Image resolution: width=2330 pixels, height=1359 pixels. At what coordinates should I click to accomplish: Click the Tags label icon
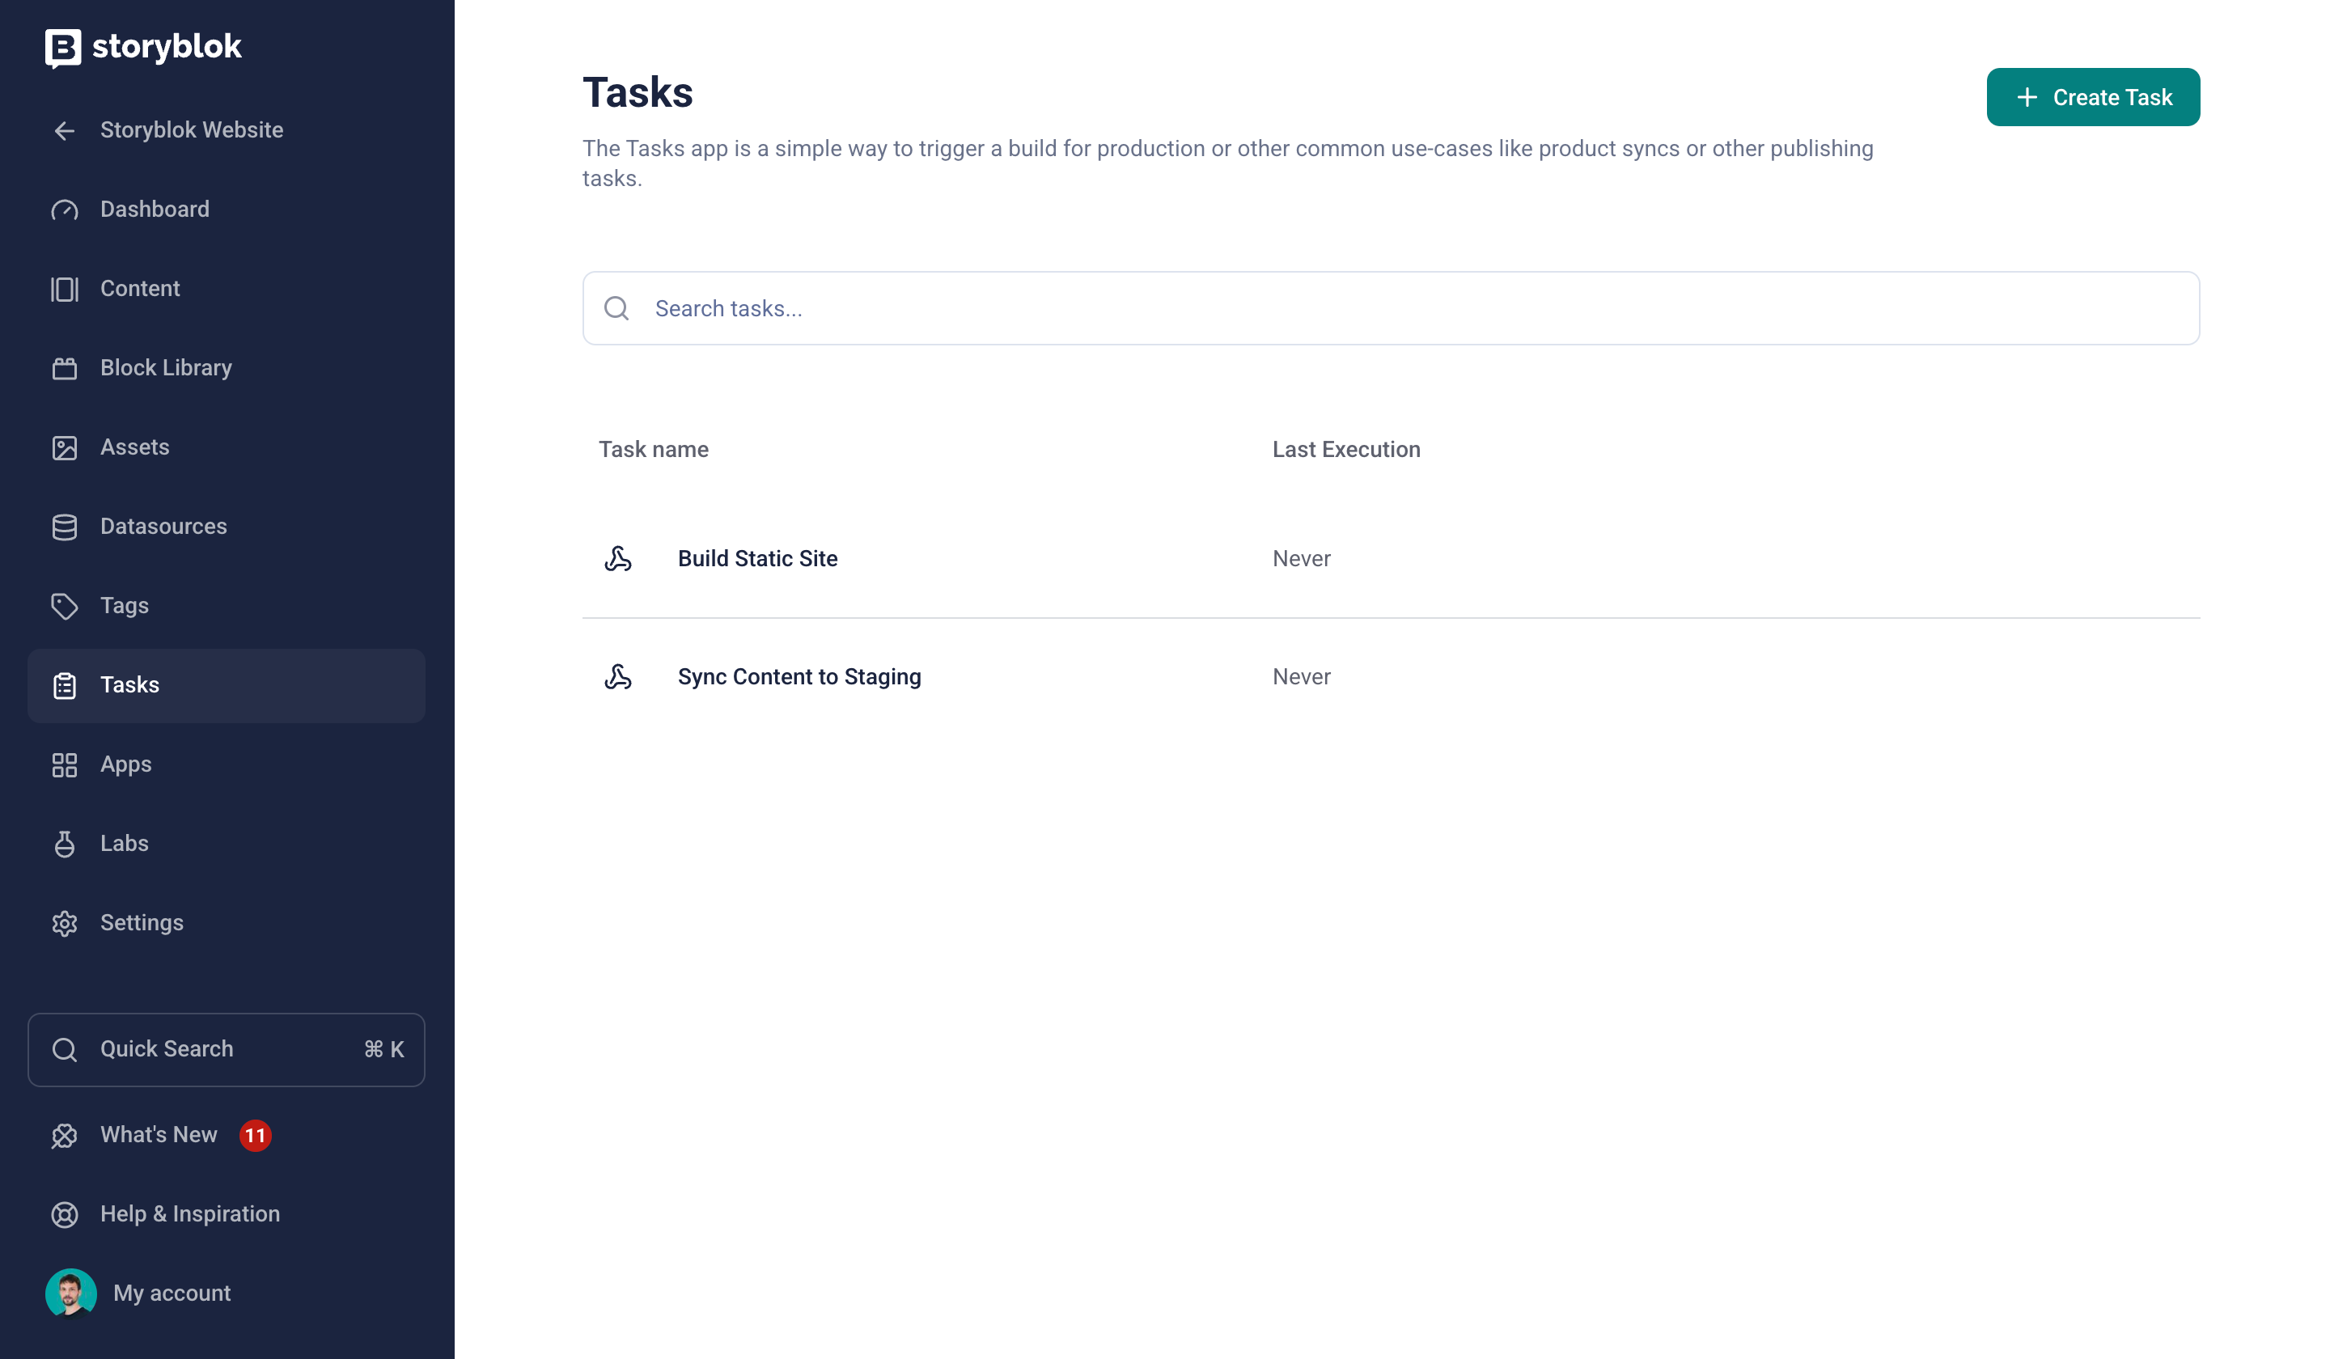[x=64, y=607]
